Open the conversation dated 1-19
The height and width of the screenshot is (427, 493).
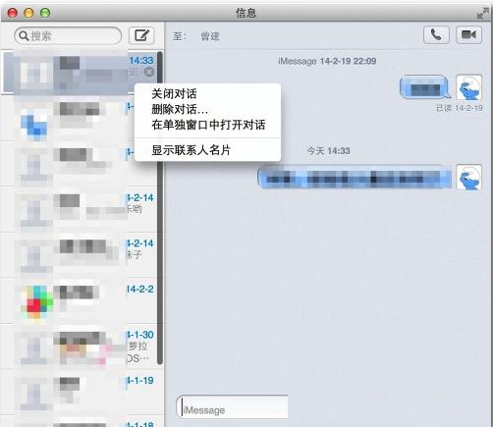click(79, 392)
